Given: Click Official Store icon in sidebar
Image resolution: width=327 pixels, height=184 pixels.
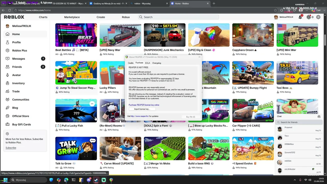Looking at the screenshot, I should [x=7, y=116].
